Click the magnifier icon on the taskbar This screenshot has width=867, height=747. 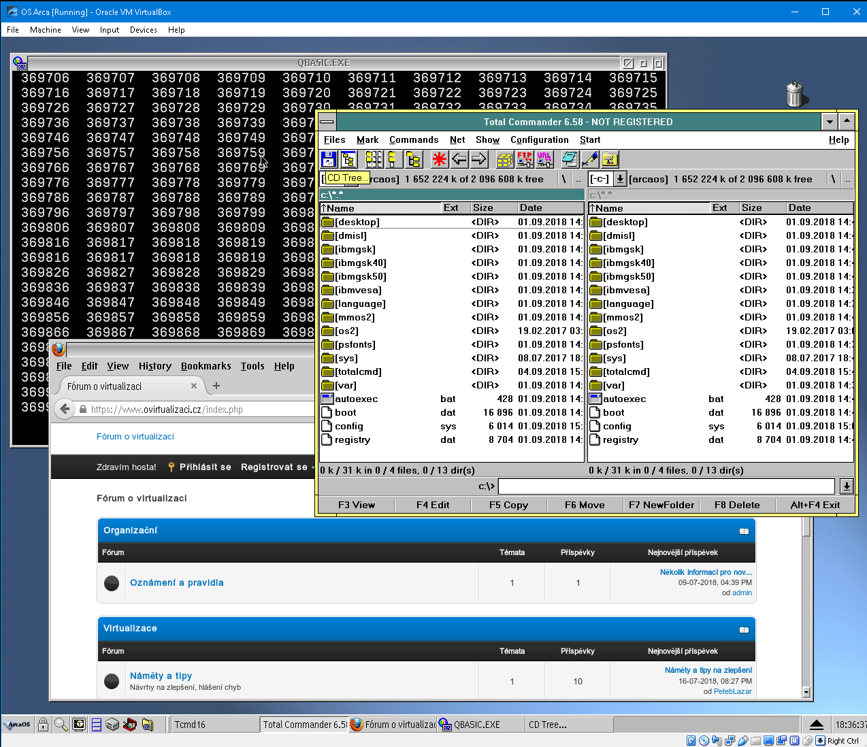(x=61, y=725)
